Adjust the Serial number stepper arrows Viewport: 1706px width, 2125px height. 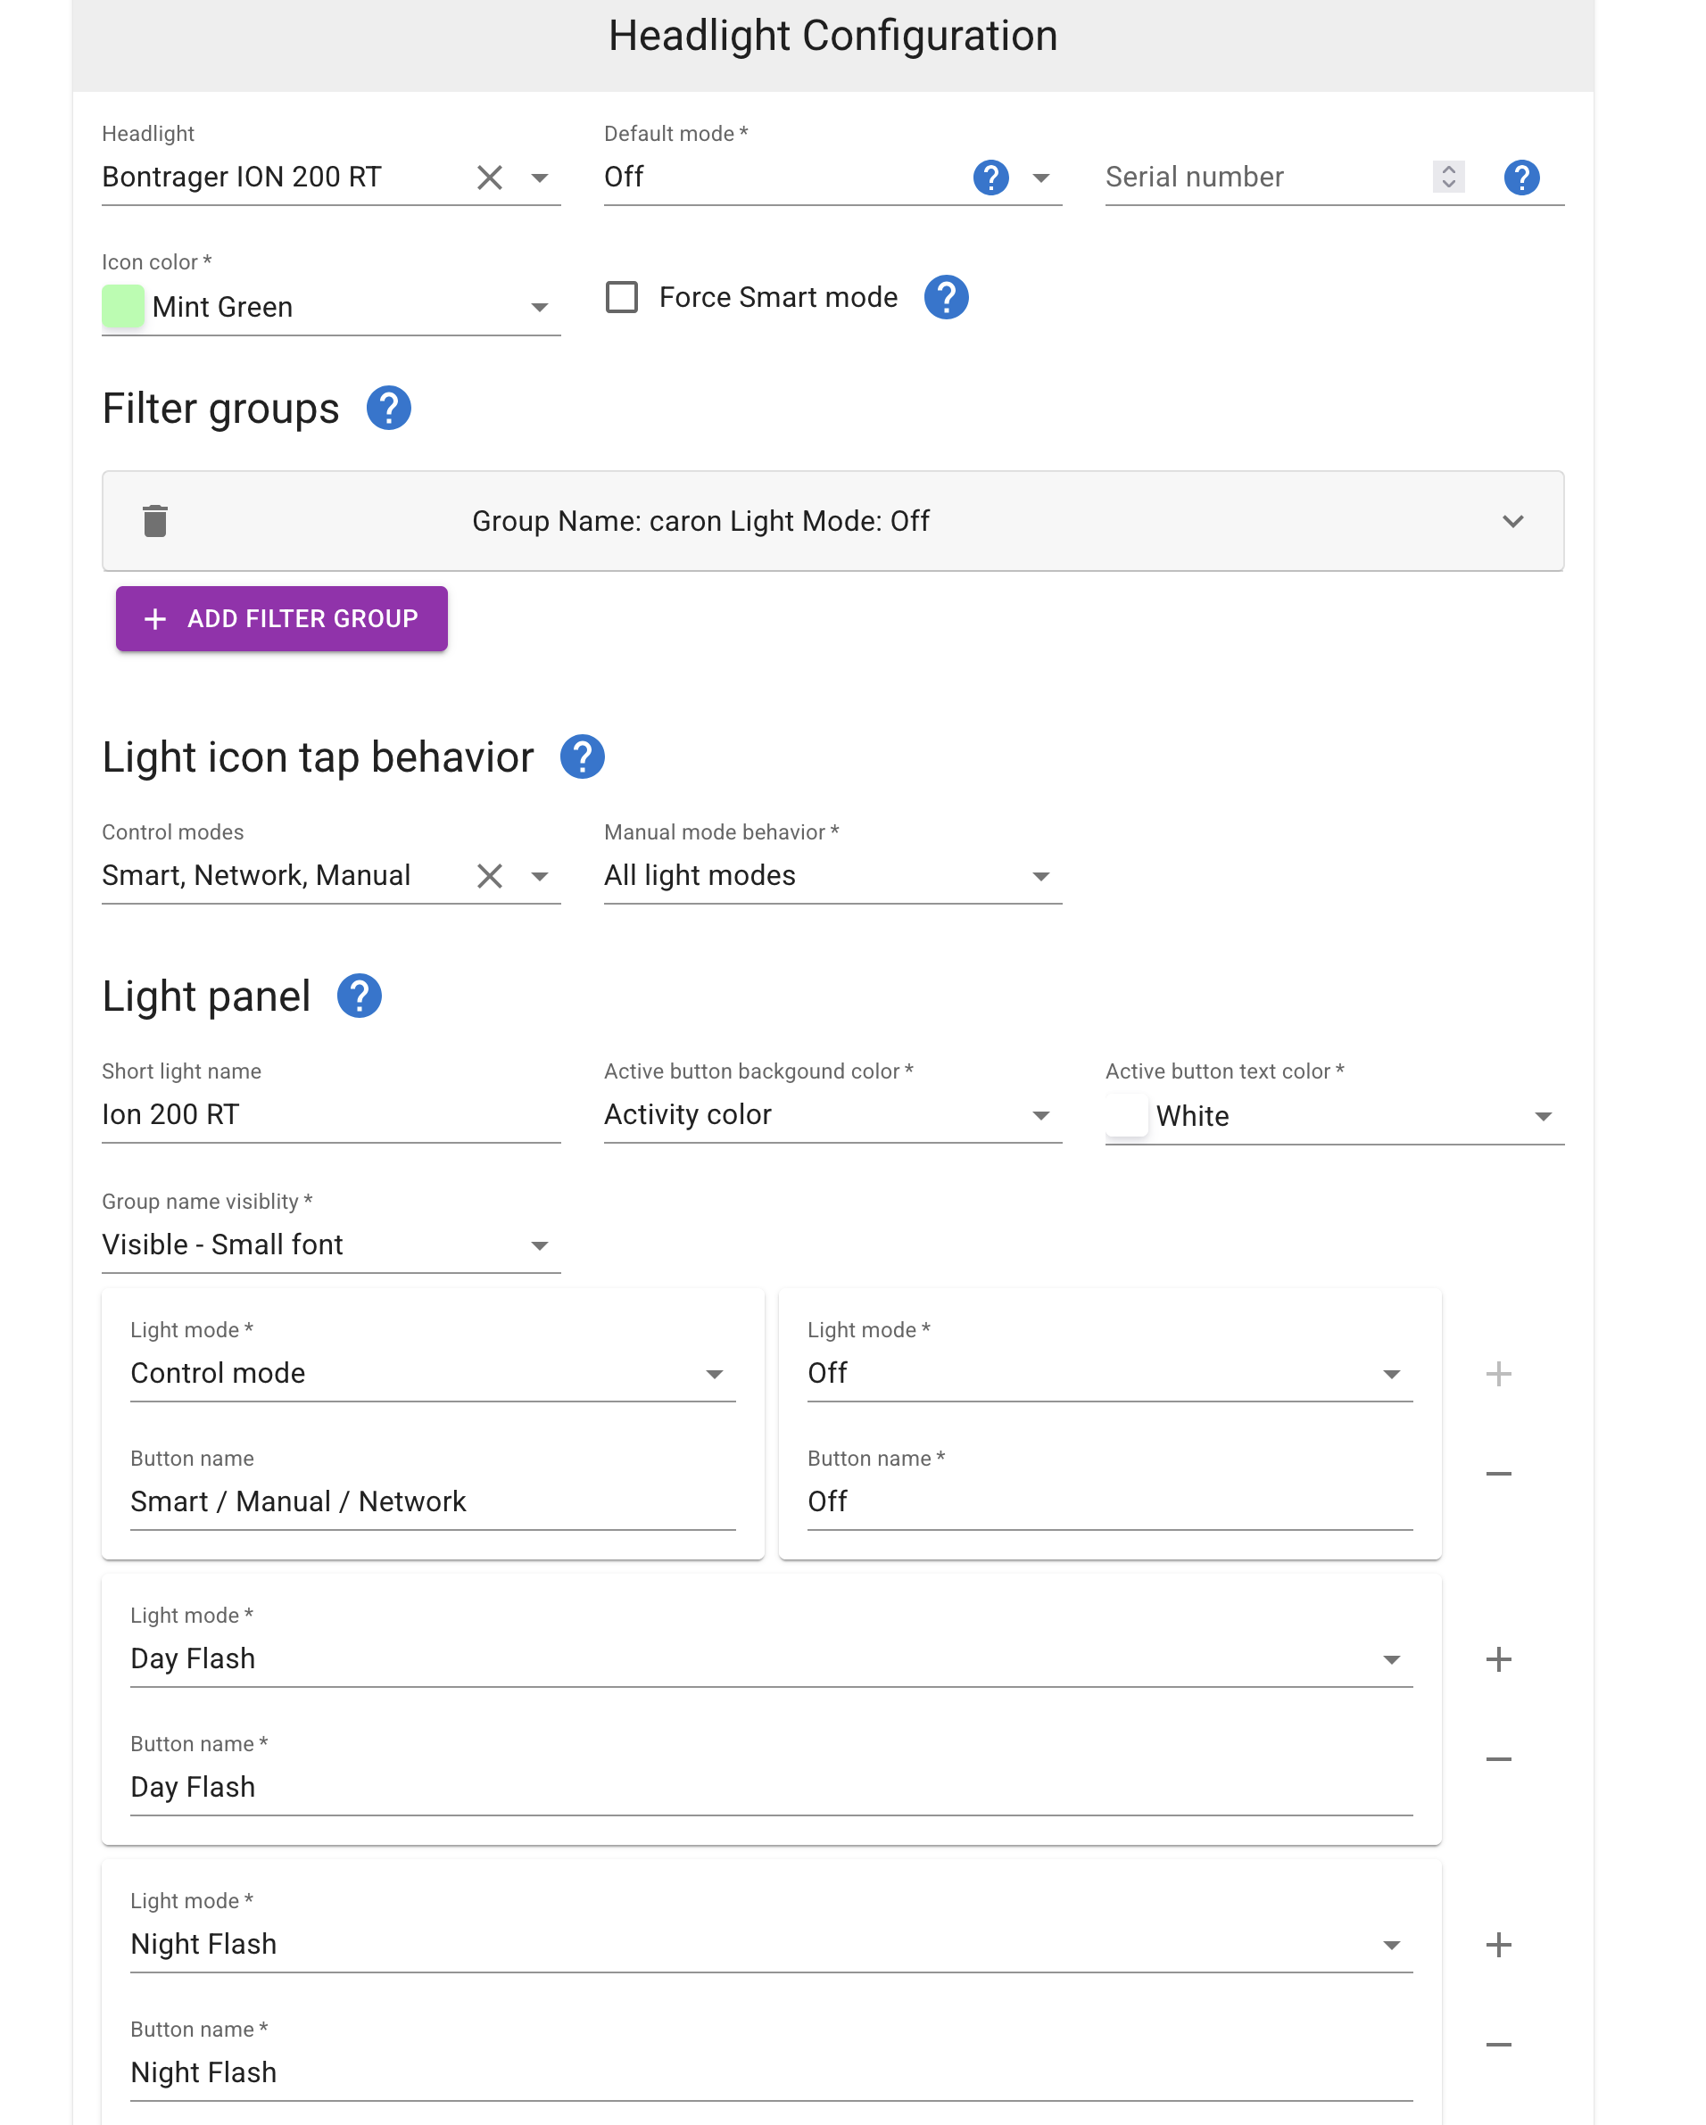(1448, 178)
